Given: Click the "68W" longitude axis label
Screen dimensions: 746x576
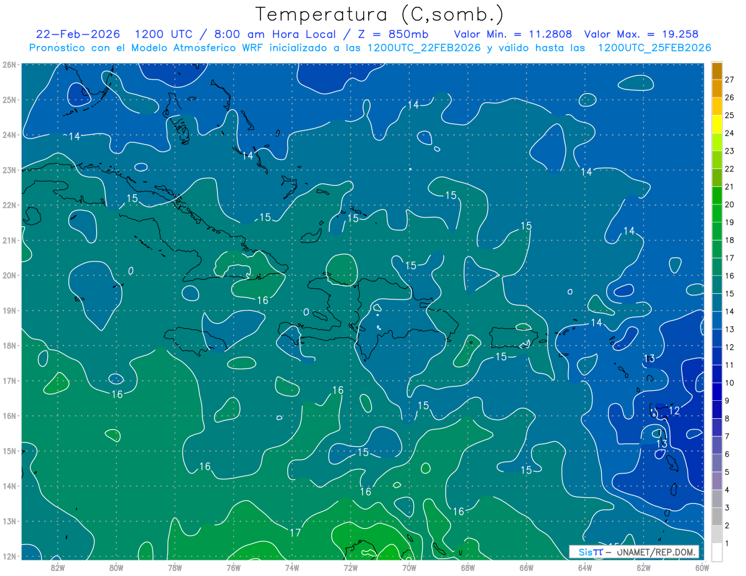Looking at the screenshot, I should 467,567.
